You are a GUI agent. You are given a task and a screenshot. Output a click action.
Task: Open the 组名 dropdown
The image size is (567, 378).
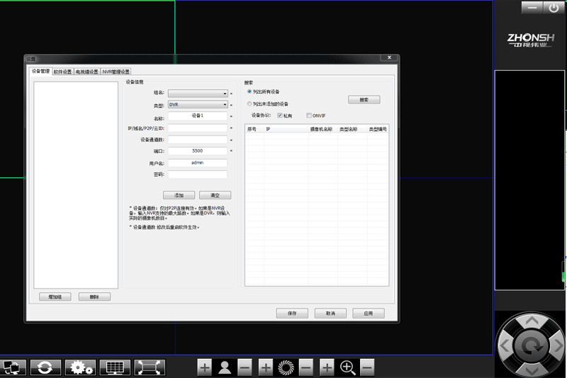tap(198, 94)
